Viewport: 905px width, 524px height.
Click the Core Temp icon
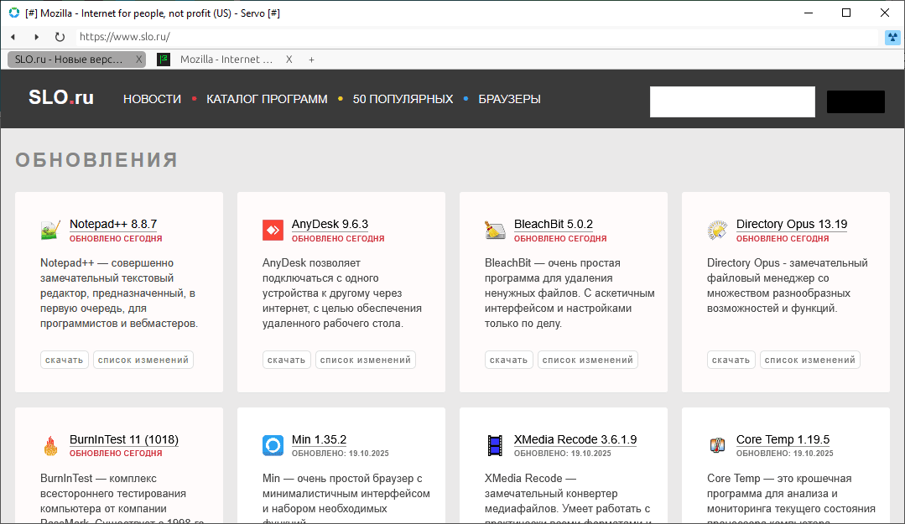coord(717,445)
